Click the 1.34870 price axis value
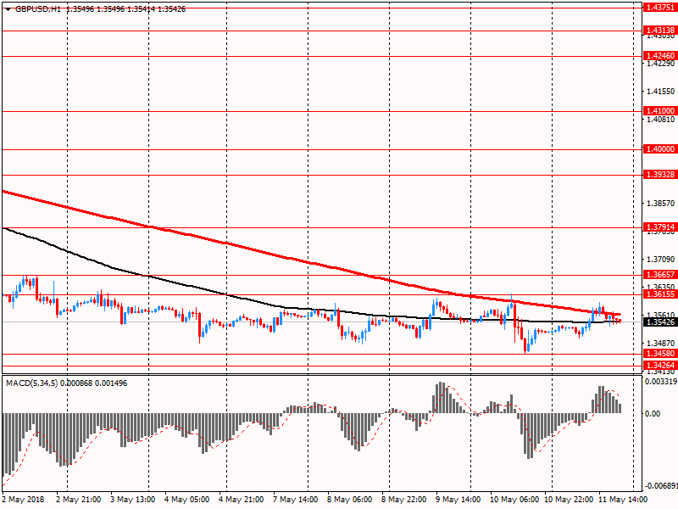Screen dimensions: 678x509 point(661,344)
